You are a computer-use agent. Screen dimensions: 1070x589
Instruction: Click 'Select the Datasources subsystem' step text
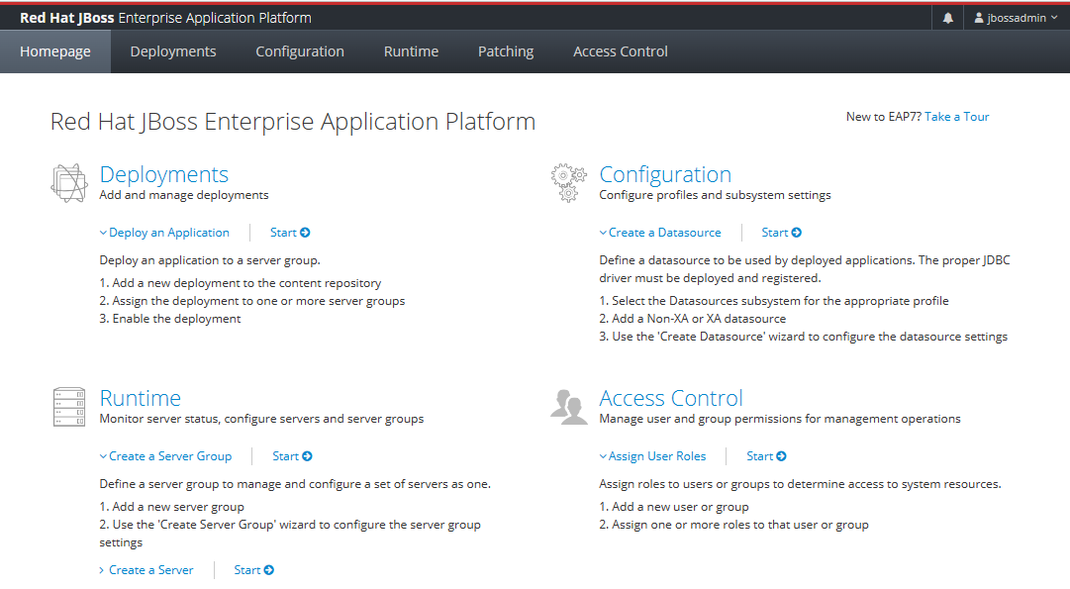point(774,301)
